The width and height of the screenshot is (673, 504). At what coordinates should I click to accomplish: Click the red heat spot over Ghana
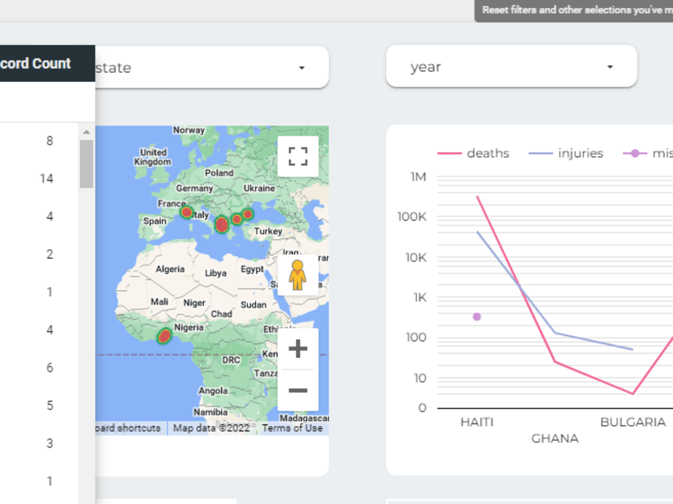click(164, 337)
